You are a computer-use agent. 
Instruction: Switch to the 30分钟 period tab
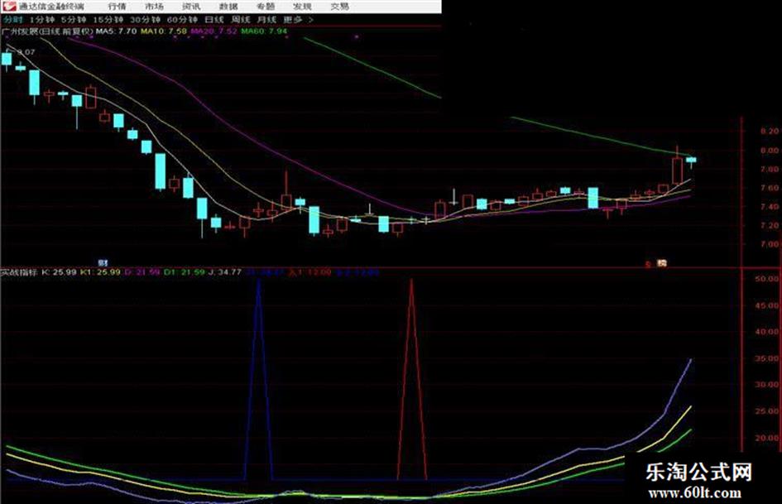[145, 20]
